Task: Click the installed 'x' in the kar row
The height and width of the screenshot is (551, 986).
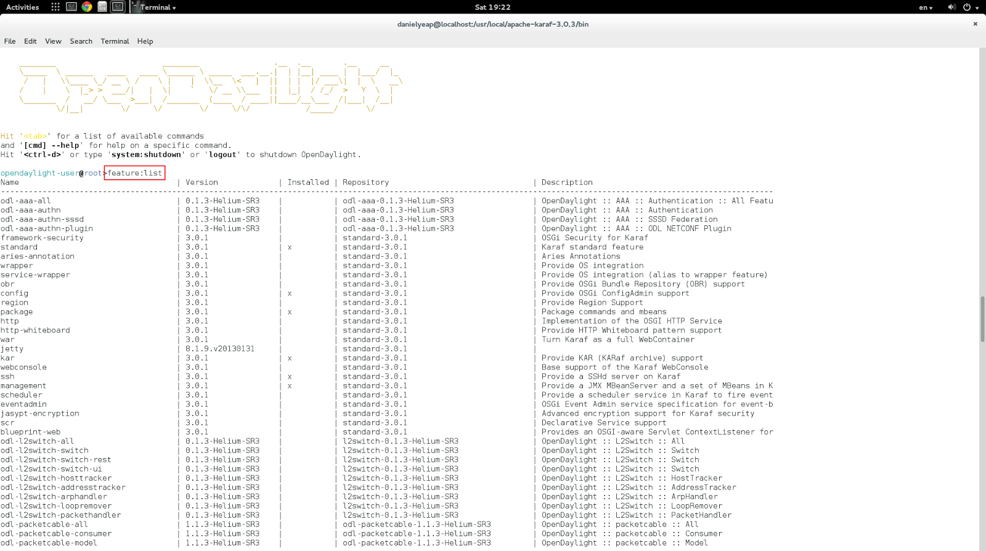Action: coord(290,358)
